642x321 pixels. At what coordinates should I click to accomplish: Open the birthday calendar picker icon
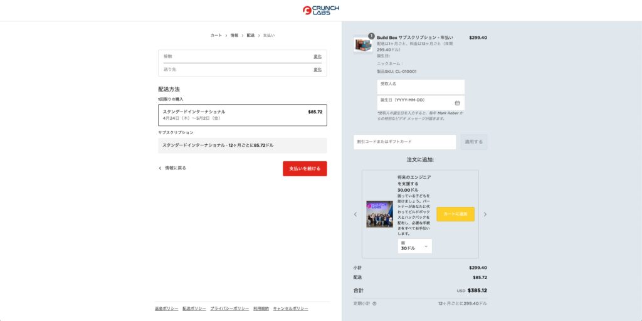pos(457,103)
